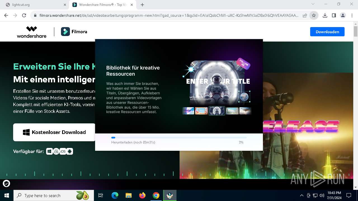Click the Filmora installer taskbar icon
The height and width of the screenshot is (201, 358).
click(170, 195)
